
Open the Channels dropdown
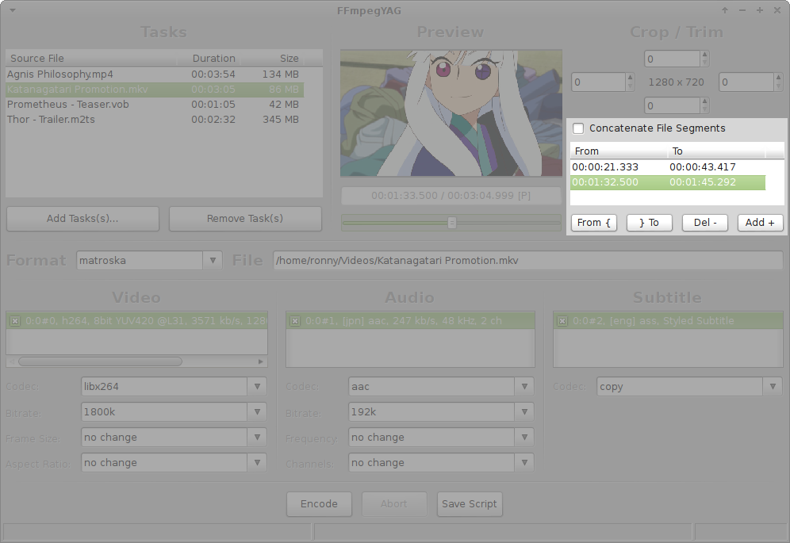524,462
